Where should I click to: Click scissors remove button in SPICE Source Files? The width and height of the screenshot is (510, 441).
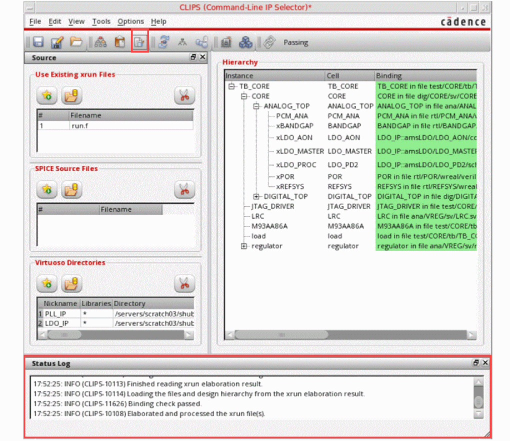coord(184,189)
